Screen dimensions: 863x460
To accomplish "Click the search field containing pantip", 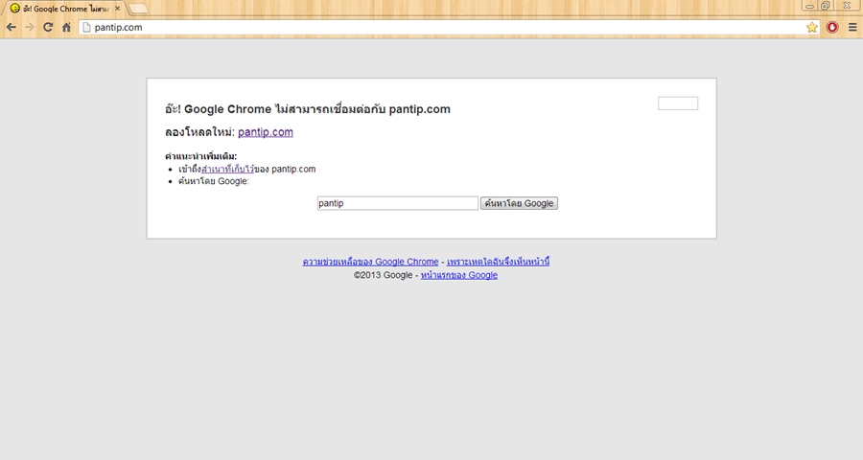I will click(x=397, y=203).
